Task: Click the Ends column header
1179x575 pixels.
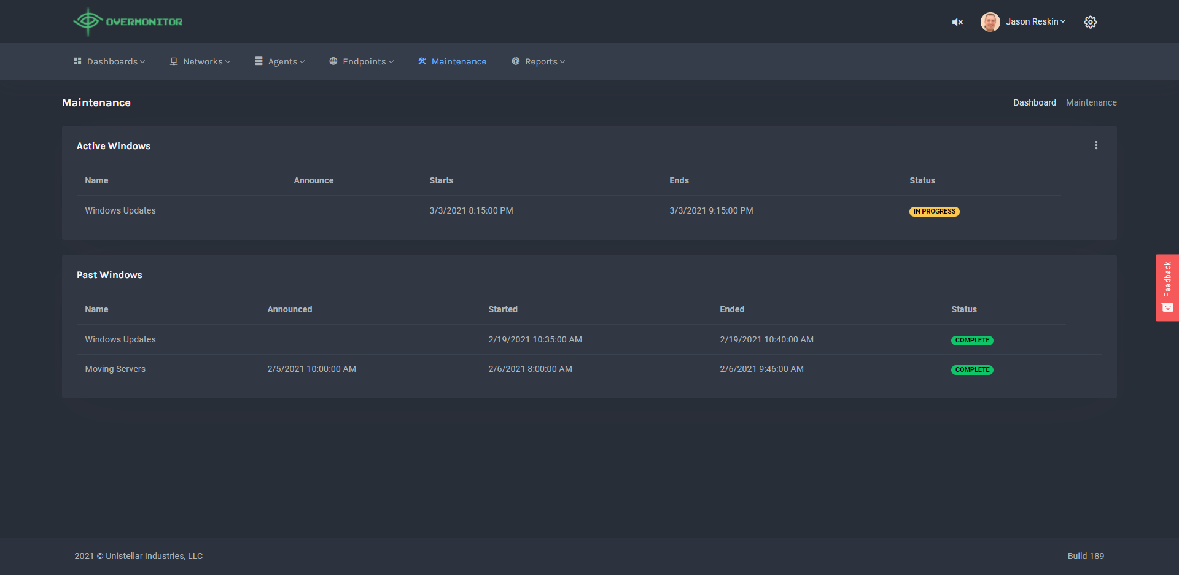Action: (x=679, y=180)
